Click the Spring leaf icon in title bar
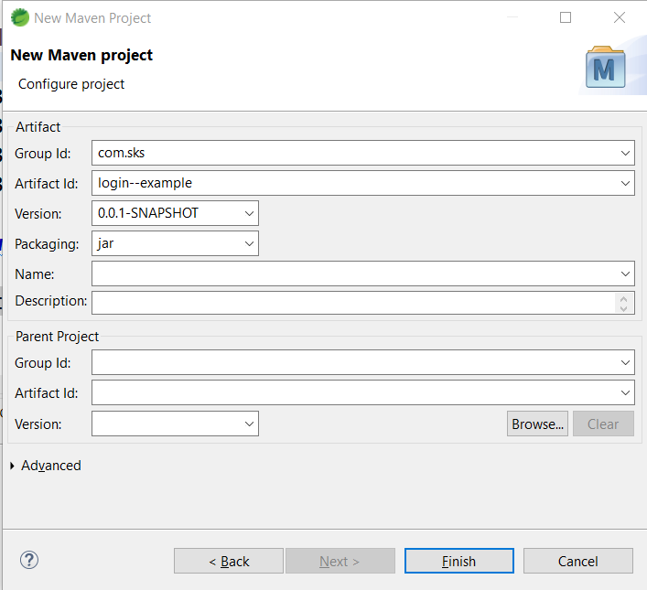The height and width of the screenshot is (590, 647). point(20,17)
